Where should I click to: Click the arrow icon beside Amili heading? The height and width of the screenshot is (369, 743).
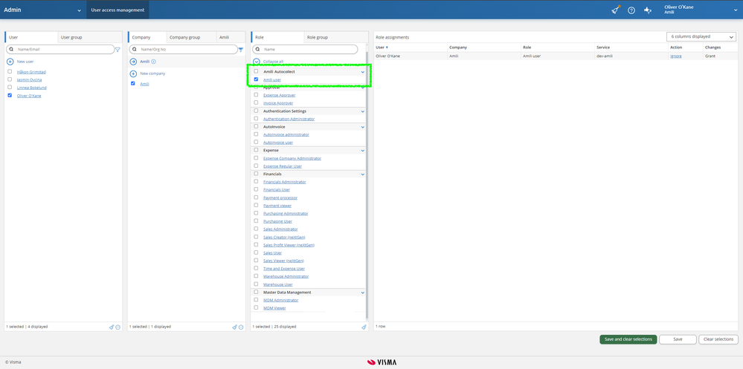click(x=133, y=62)
